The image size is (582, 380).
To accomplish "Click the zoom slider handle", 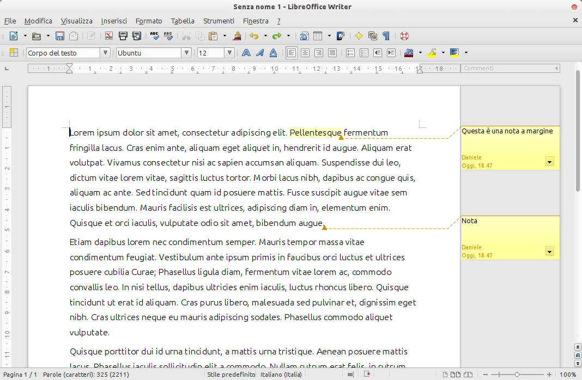I will click(x=517, y=375).
